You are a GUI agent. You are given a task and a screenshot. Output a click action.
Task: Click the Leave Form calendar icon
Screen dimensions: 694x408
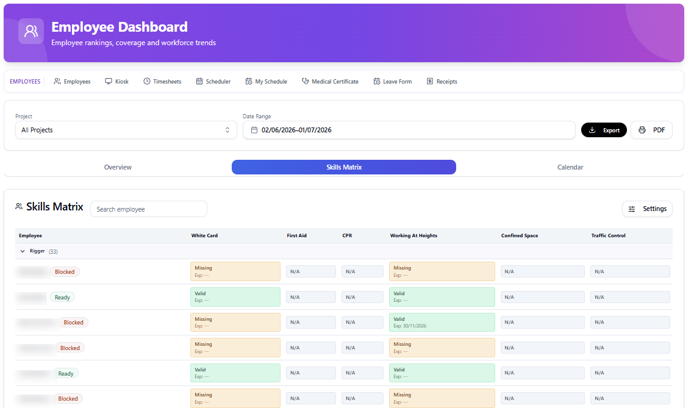tap(377, 81)
